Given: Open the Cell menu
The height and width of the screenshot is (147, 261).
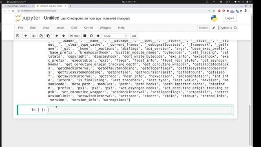Looking at the screenshot, I should coord(74,28).
